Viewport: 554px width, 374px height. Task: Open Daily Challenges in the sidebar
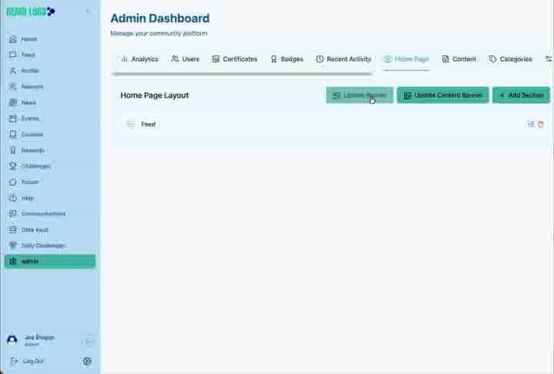click(49, 245)
